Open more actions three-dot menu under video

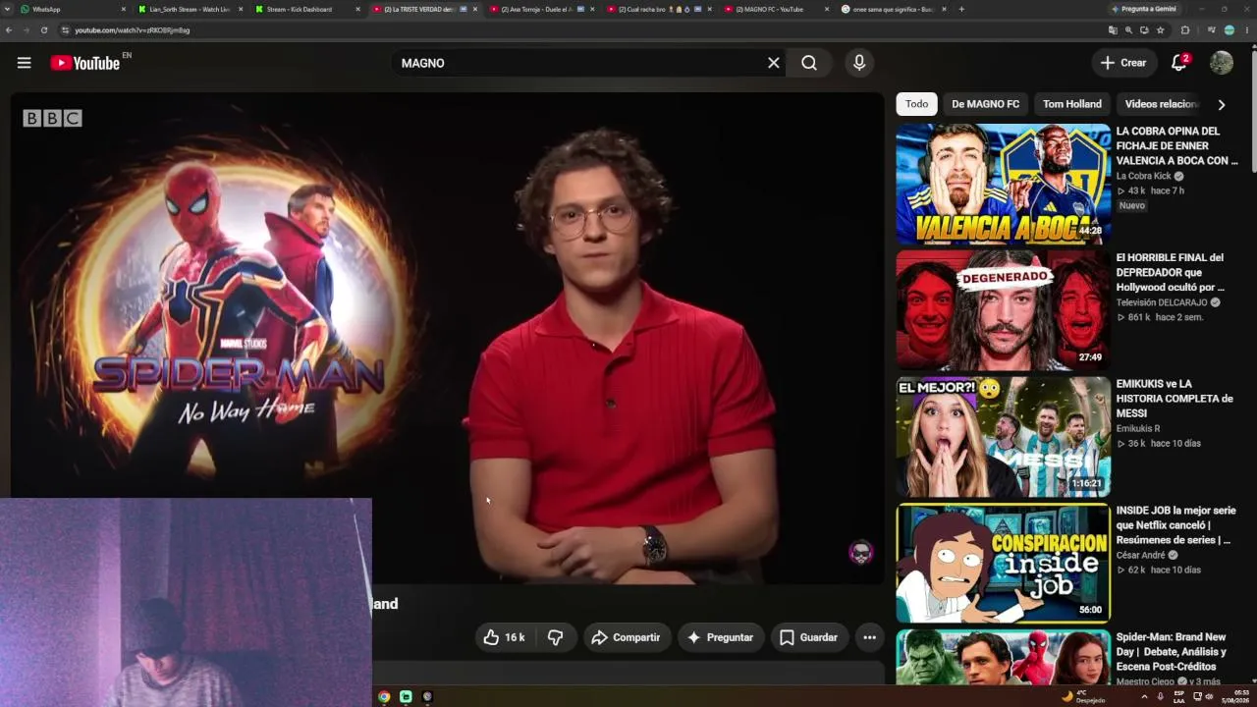[869, 637]
